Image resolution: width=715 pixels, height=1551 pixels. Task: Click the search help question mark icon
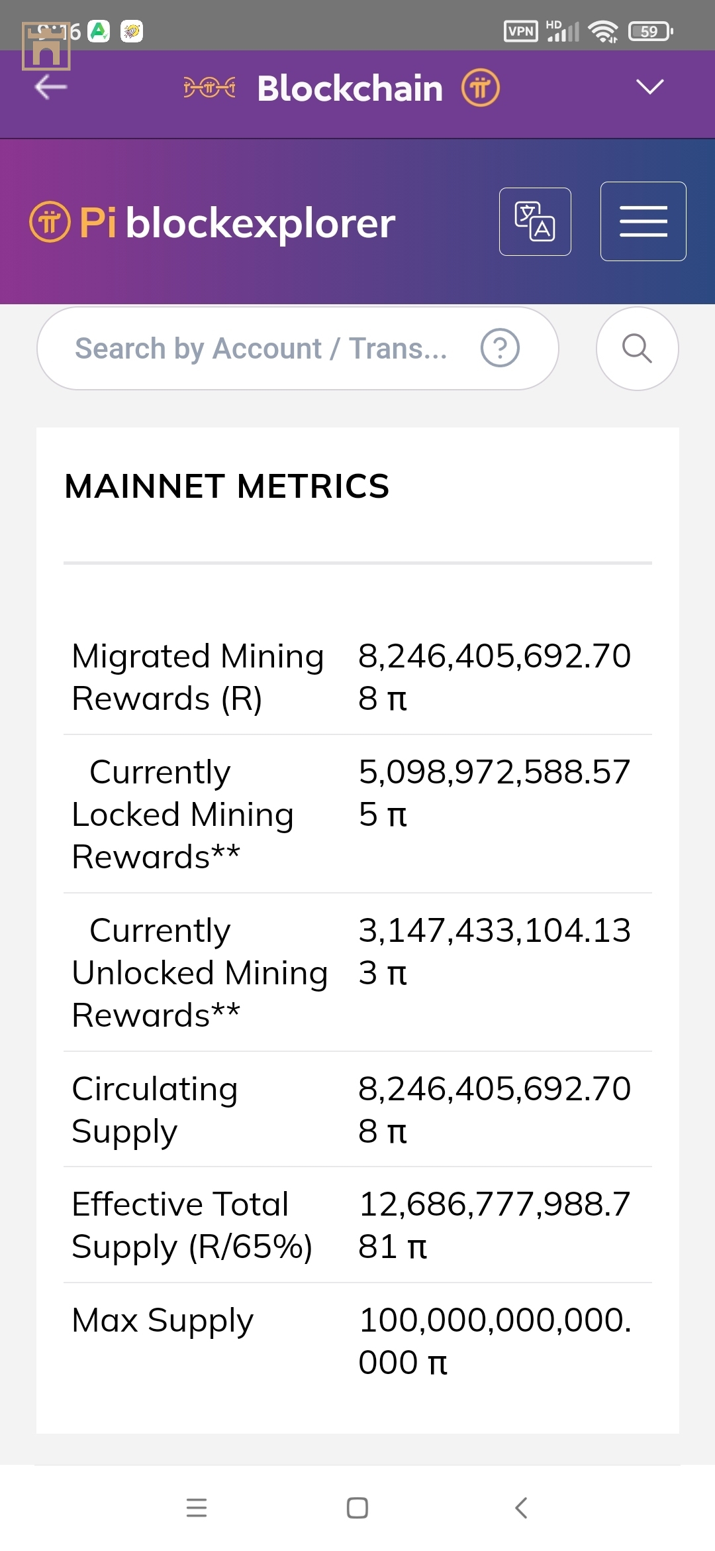coord(500,348)
